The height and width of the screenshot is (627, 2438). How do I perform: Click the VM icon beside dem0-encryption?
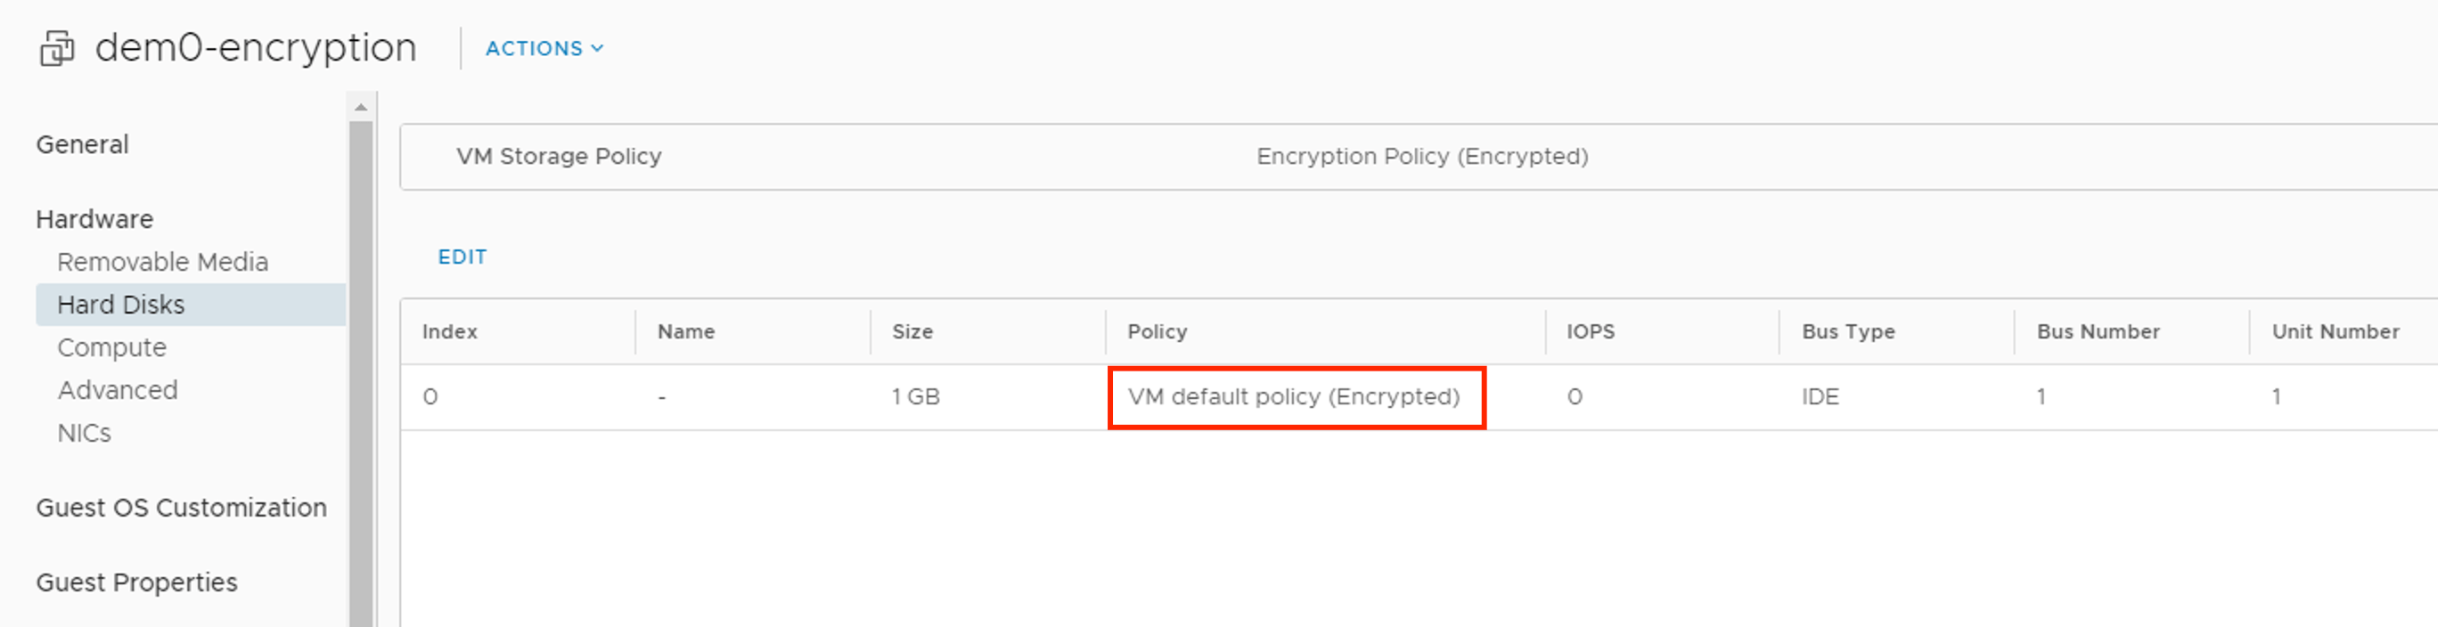coord(57,48)
